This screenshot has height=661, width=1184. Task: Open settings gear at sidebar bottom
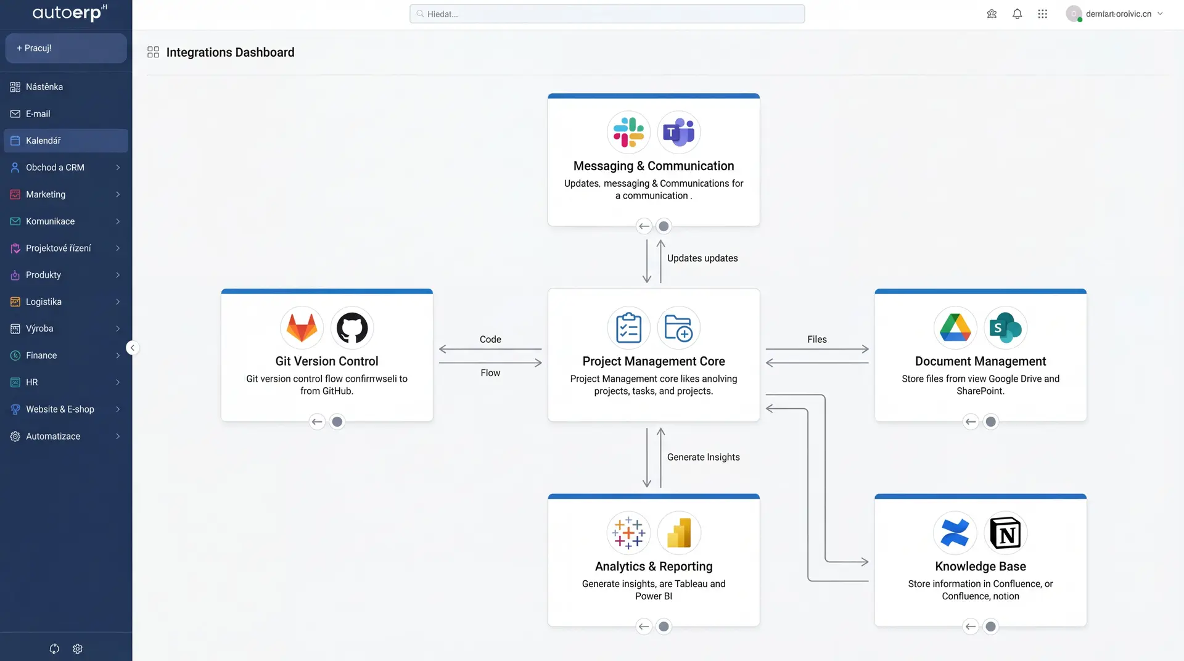pos(78,649)
